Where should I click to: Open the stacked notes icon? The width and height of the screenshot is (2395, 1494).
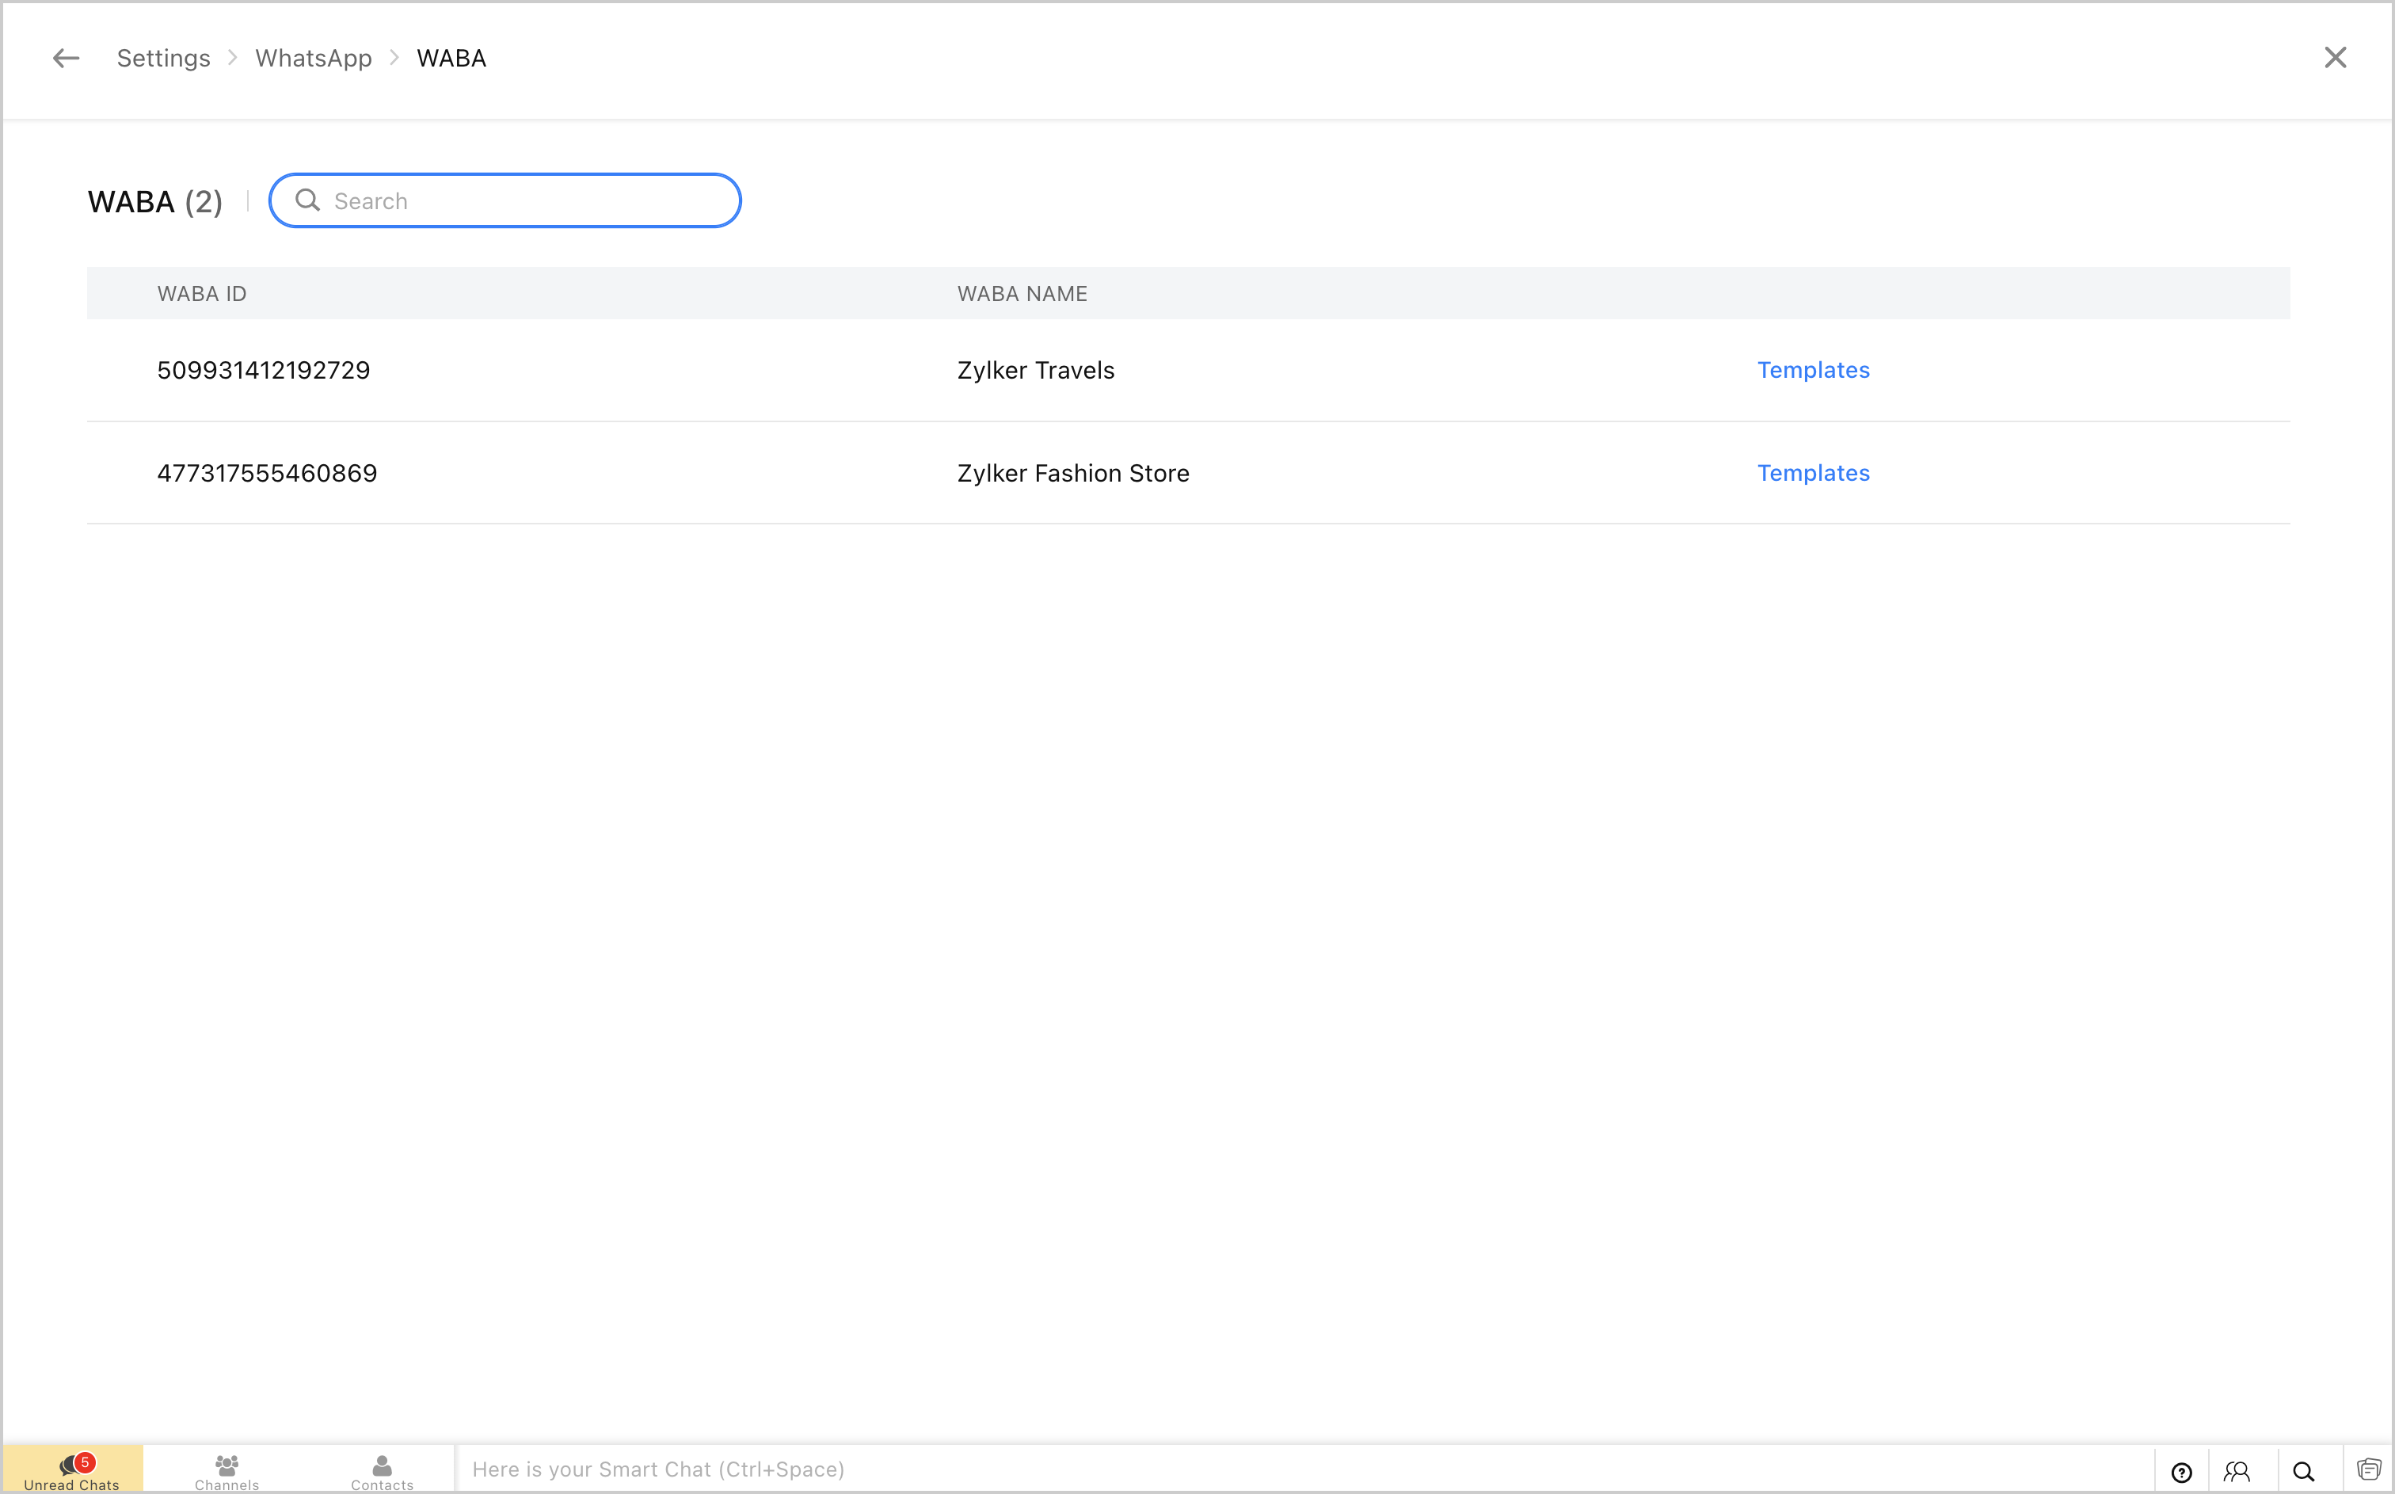[2368, 1470]
